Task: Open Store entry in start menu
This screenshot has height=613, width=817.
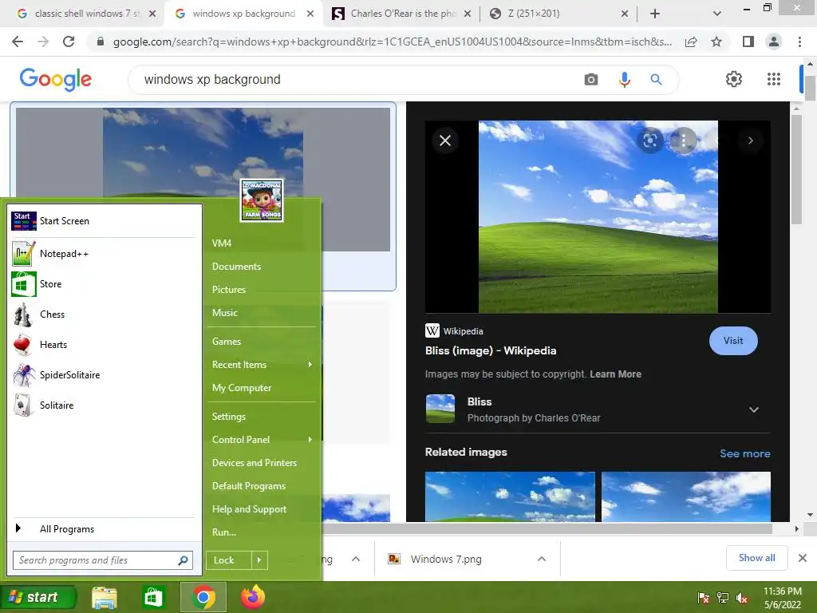Action: 105,284
